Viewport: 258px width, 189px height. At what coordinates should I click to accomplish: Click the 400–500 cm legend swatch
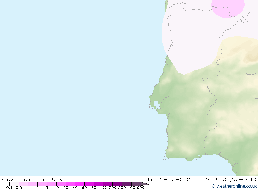click(136, 184)
